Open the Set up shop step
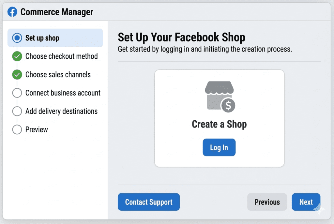Screen dimensions: 334x224 pyautogui.click(x=55, y=38)
